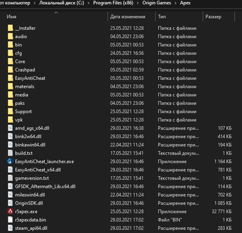Click the __Installer folder icon

[x=10, y=28]
